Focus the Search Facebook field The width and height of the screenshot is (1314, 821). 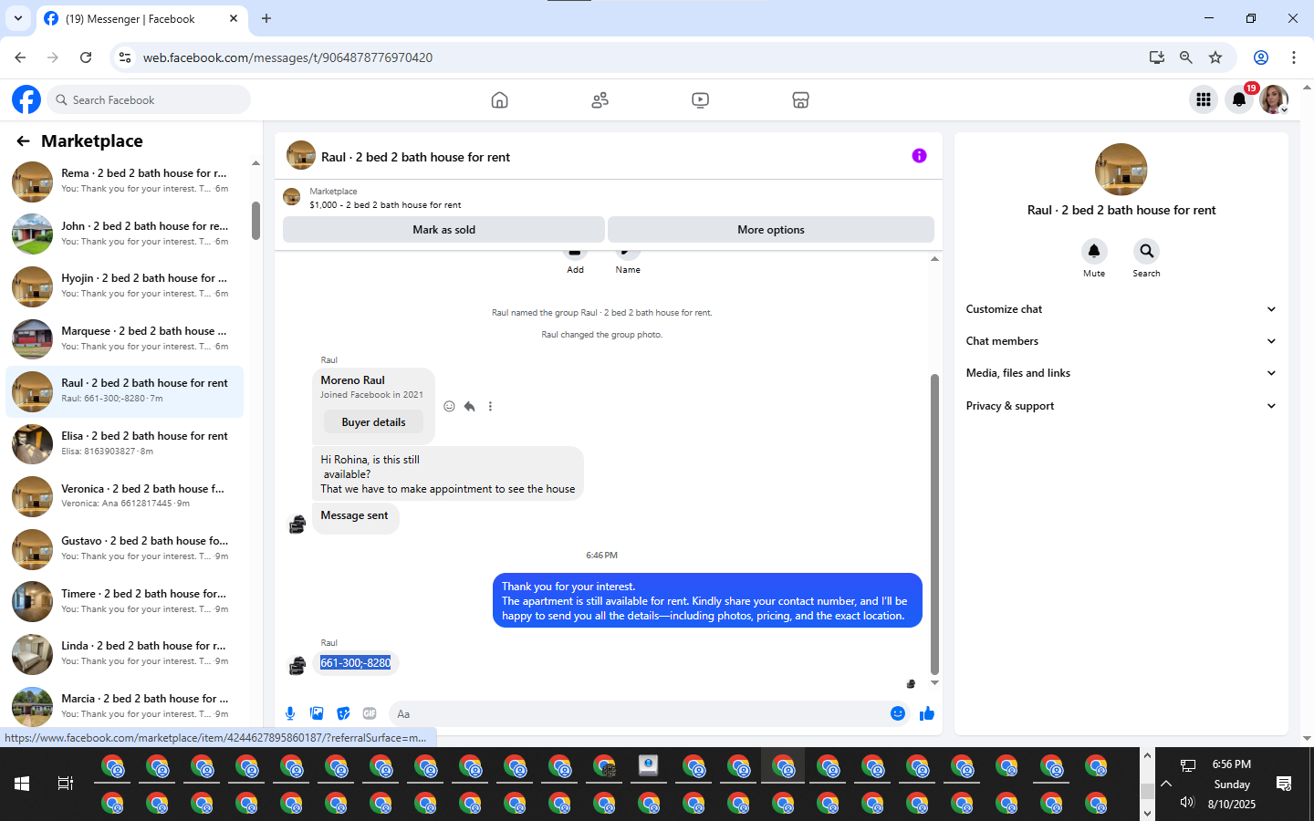click(148, 100)
